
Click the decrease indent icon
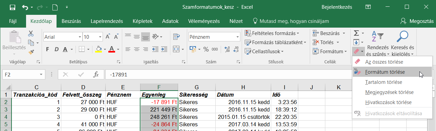pos(155,49)
